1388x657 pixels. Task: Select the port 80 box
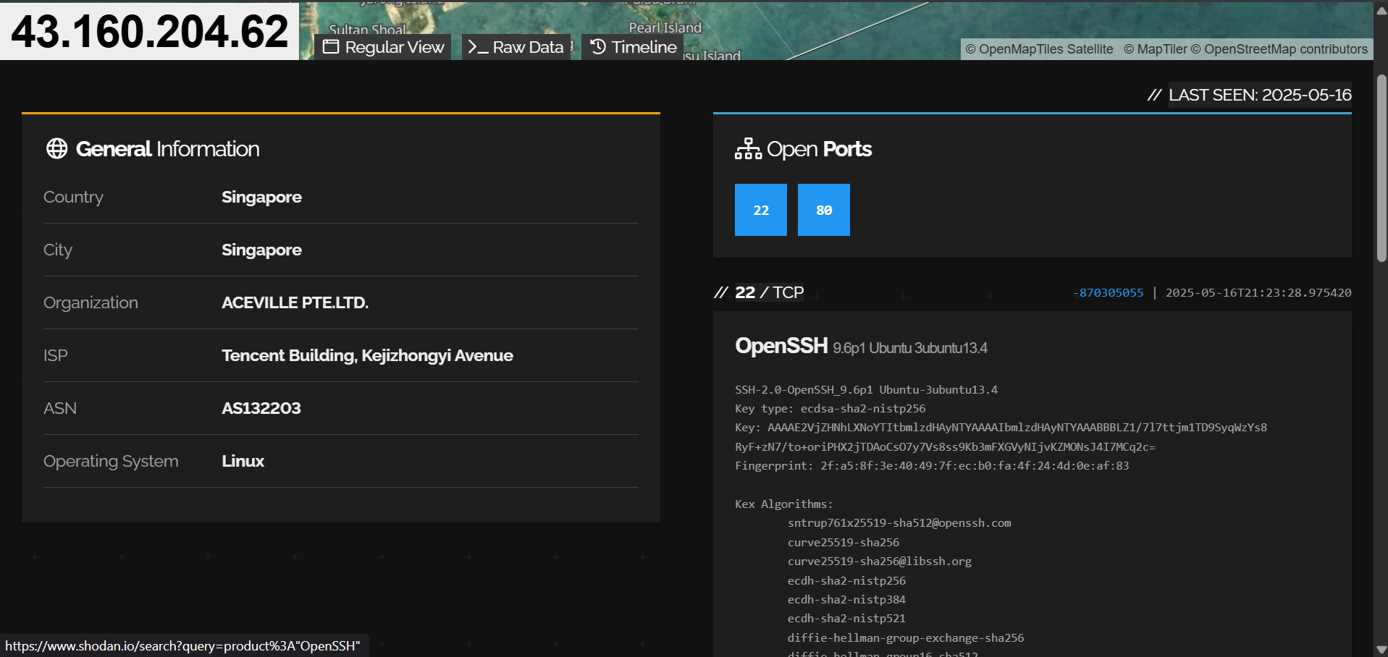(823, 210)
